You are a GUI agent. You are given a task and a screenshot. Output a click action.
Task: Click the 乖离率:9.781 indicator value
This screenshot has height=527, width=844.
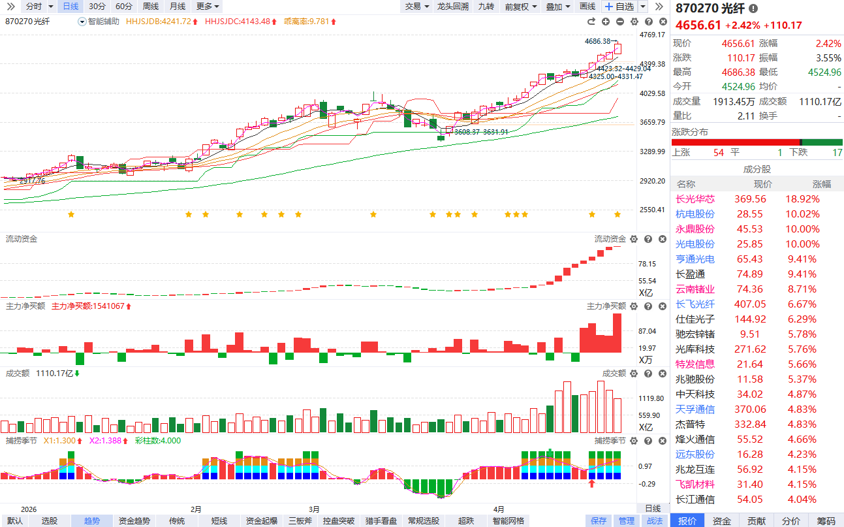pos(310,22)
